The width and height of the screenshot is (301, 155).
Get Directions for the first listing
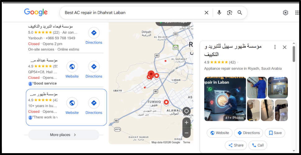click(x=94, y=36)
